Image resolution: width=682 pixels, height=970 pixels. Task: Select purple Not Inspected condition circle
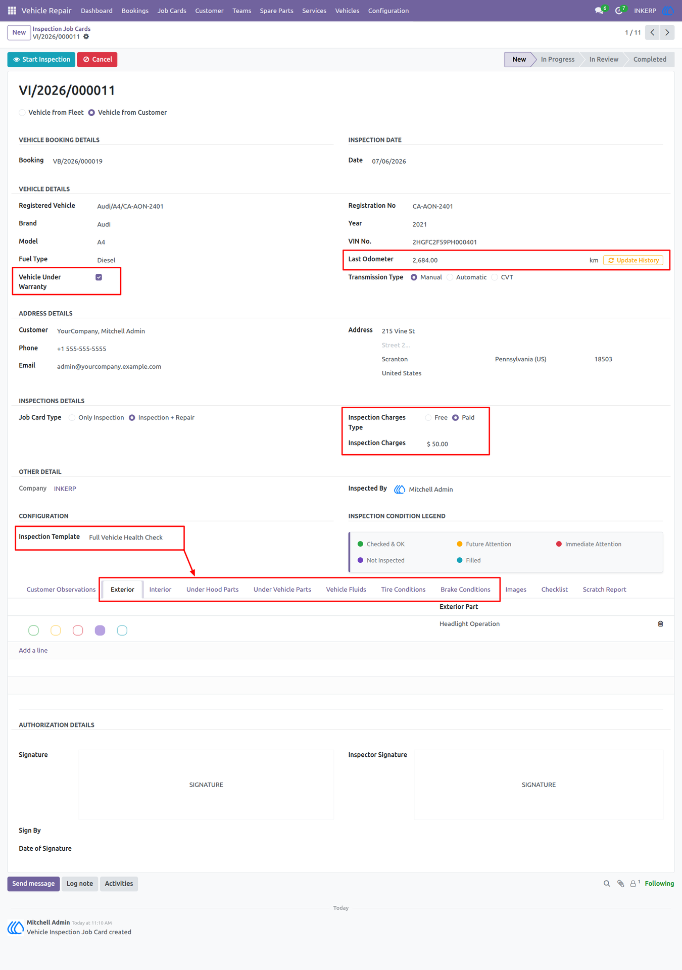[100, 630]
